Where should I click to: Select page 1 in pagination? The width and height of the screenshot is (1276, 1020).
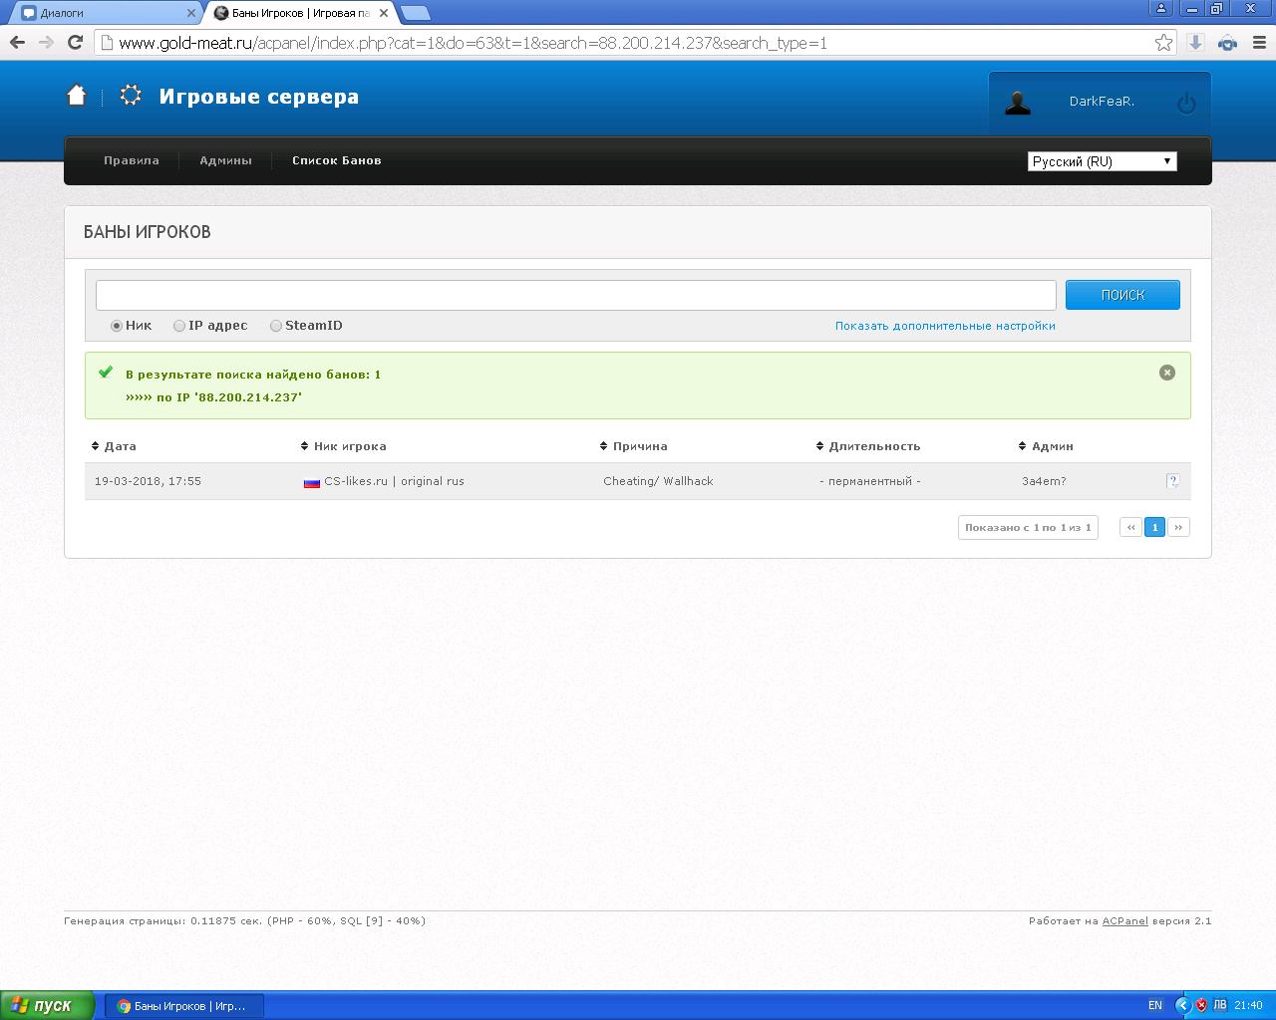[1154, 527]
